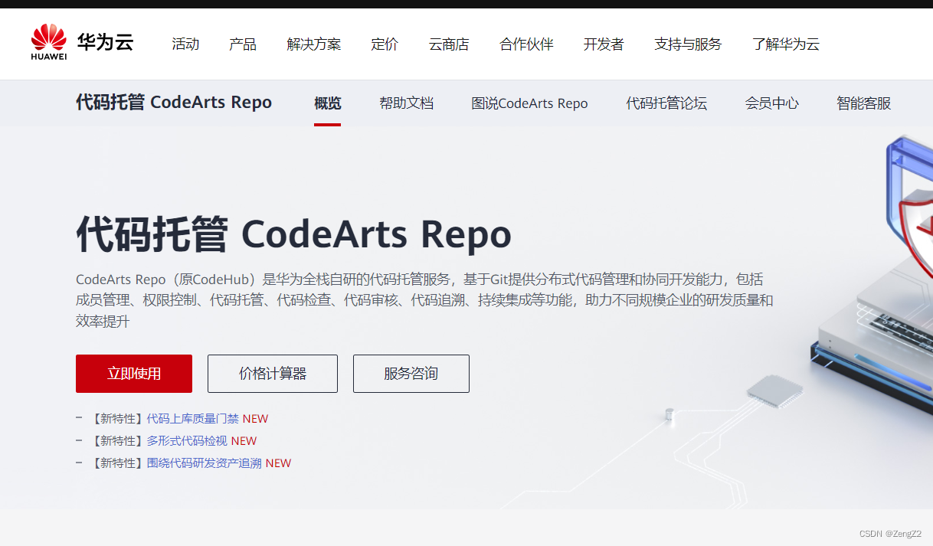Click the 立即使用 button
Viewport: 933px width, 546px height.
click(x=133, y=374)
